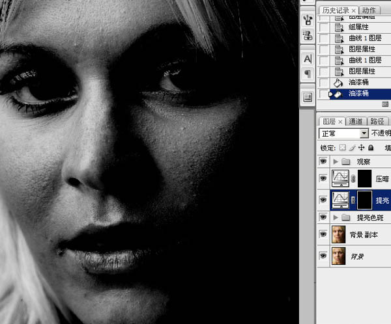Hide the 背景 副本 layer

[x=323, y=234]
